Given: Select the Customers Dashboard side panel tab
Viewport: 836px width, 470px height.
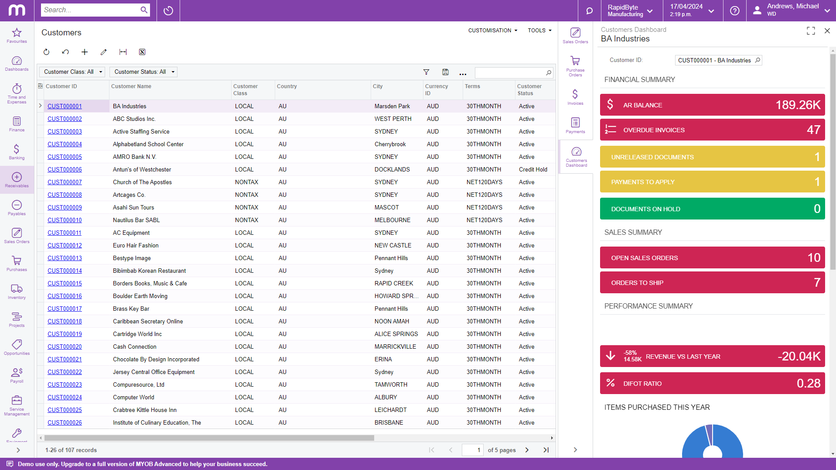Looking at the screenshot, I should (x=576, y=157).
